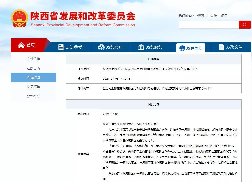Click the 办结时间 label cell

click(83, 114)
